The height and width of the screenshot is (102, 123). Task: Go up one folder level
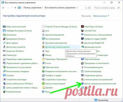15,8
